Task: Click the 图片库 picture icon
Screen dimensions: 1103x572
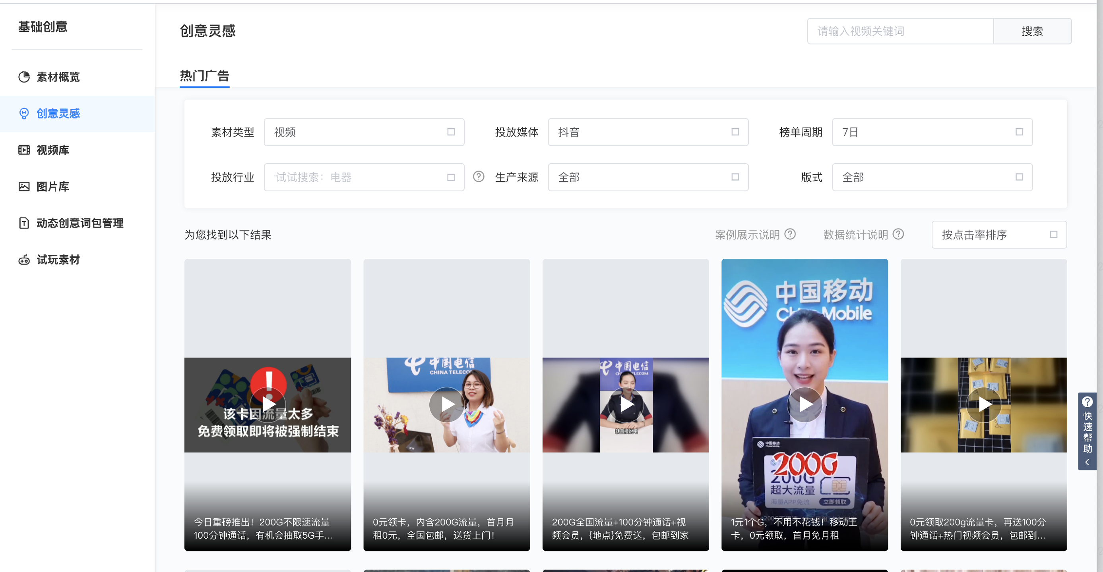Action: pyautogui.click(x=24, y=187)
